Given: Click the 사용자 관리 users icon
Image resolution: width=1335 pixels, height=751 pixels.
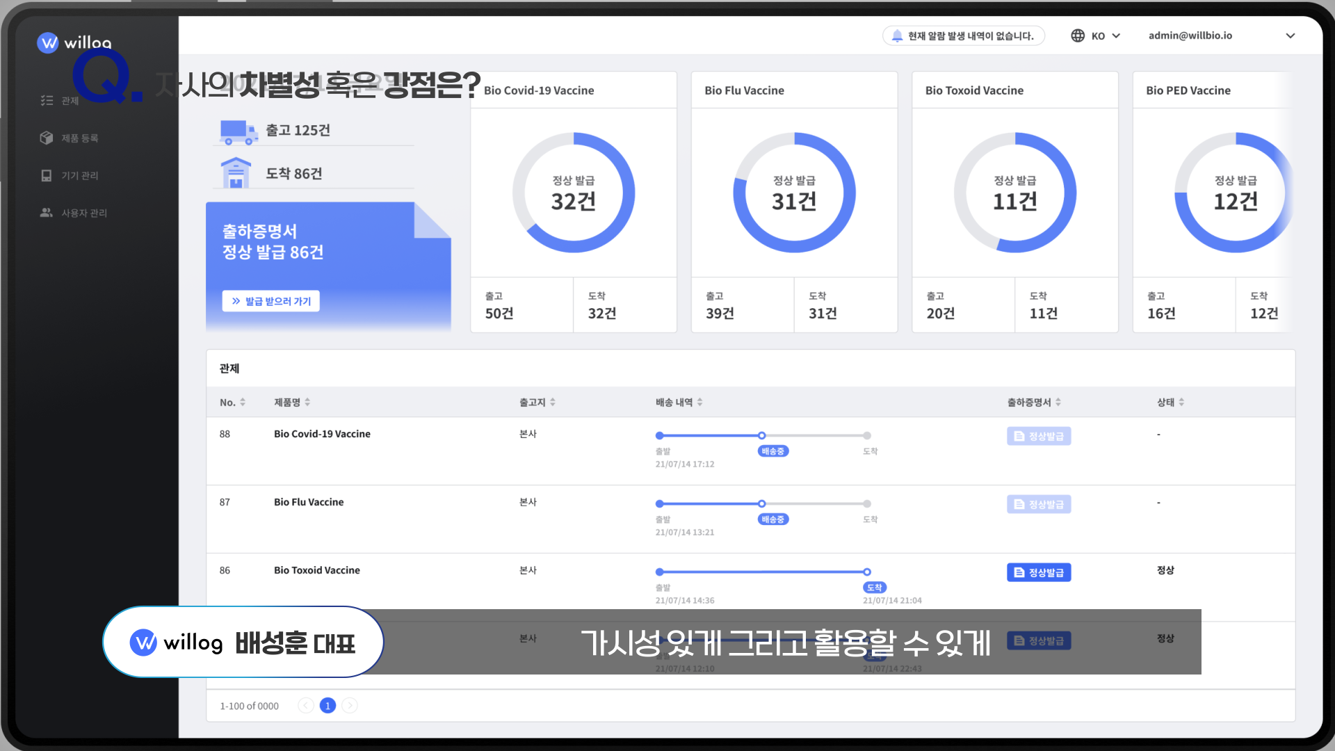Looking at the screenshot, I should point(47,213).
